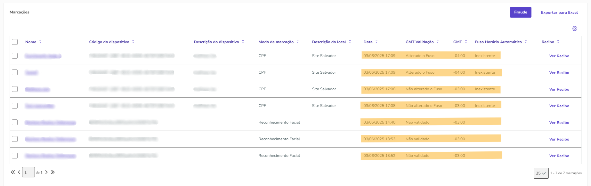Click the page number input field
The image size is (591, 186).
(28, 172)
